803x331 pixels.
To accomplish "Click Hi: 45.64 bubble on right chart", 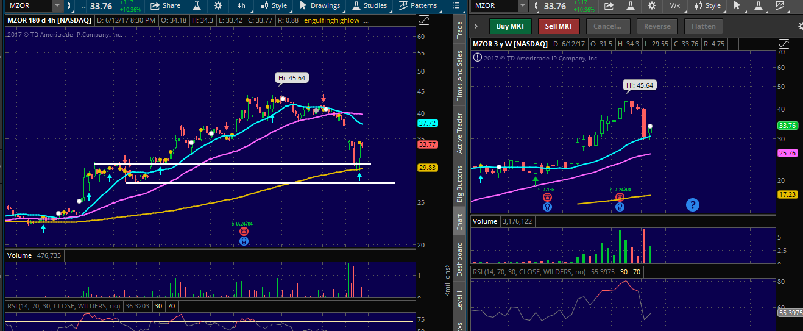I will click(639, 85).
